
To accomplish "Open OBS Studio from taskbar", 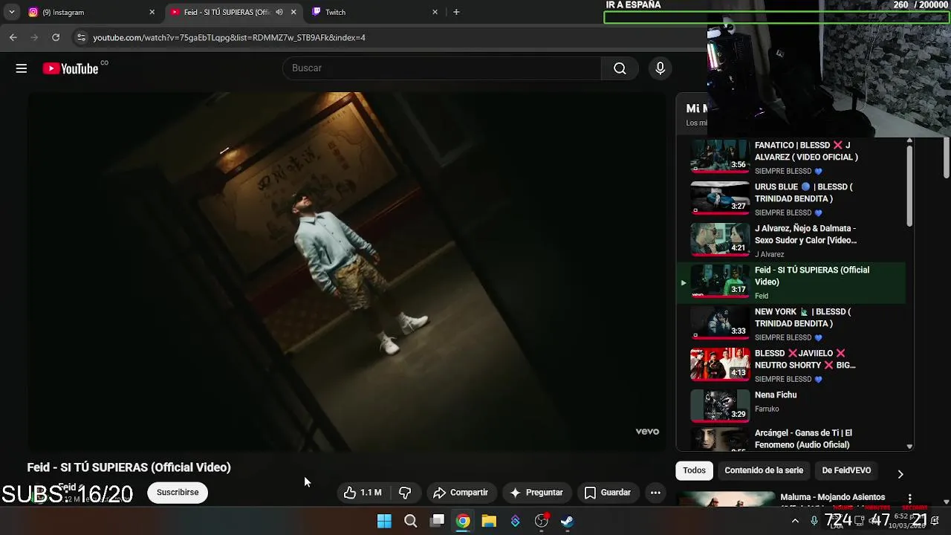I will pyautogui.click(x=542, y=521).
